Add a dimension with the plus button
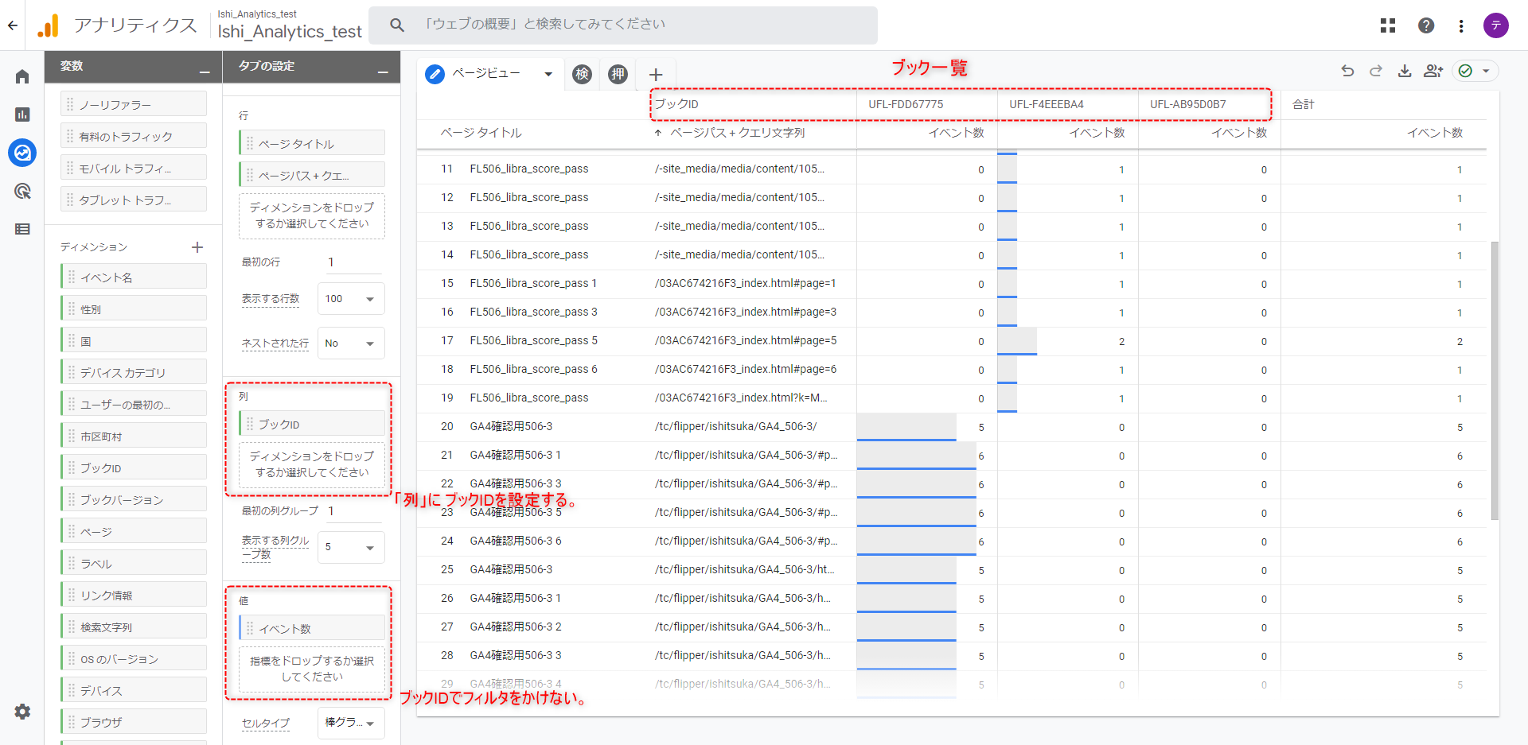 pyautogui.click(x=197, y=247)
